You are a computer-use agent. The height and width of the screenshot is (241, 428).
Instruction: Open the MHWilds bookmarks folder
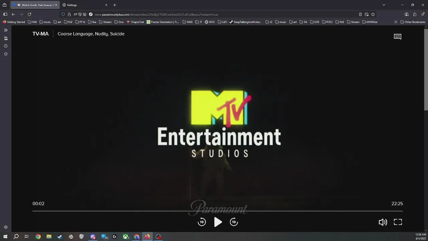click(370, 22)
